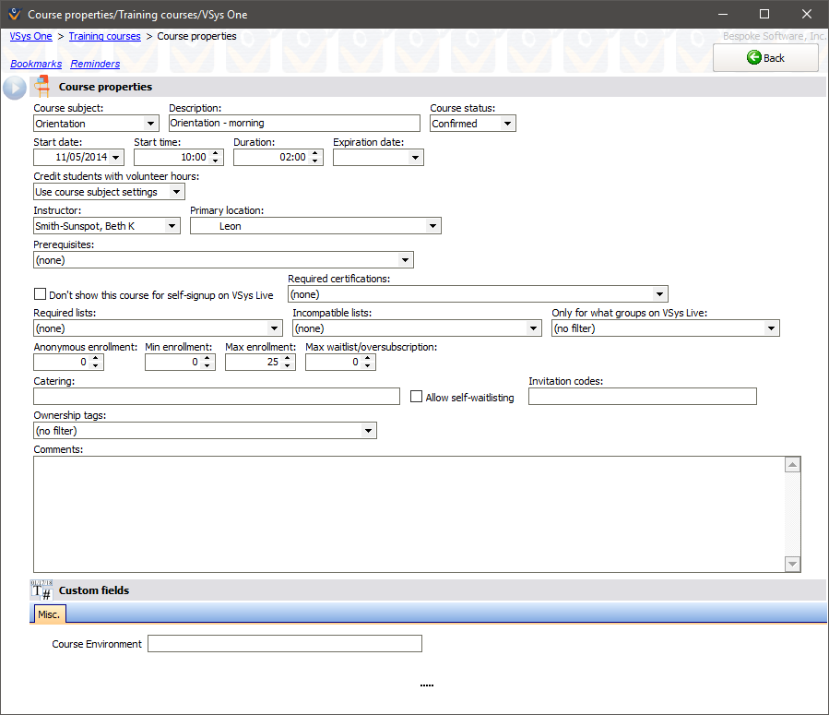Click the Custom fields section icon
This screenshot has height=715, width=829.
tap(42, 590)
